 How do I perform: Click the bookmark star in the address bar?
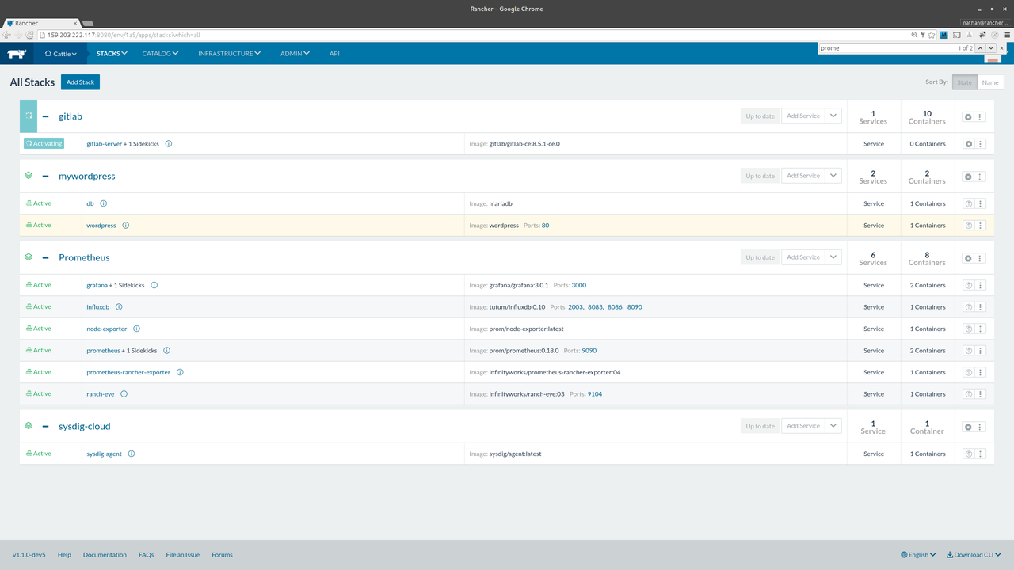pyautogui.click(x=932, y=35)
